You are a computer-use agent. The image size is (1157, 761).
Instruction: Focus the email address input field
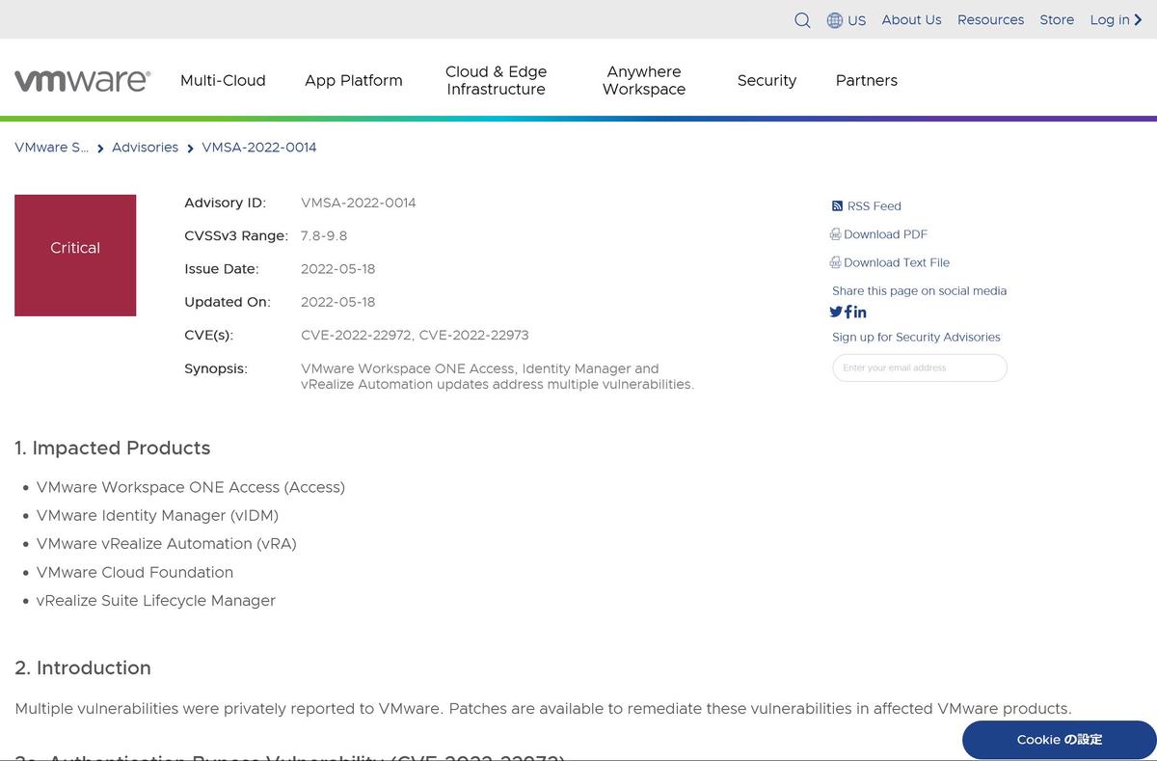[920, 367]
